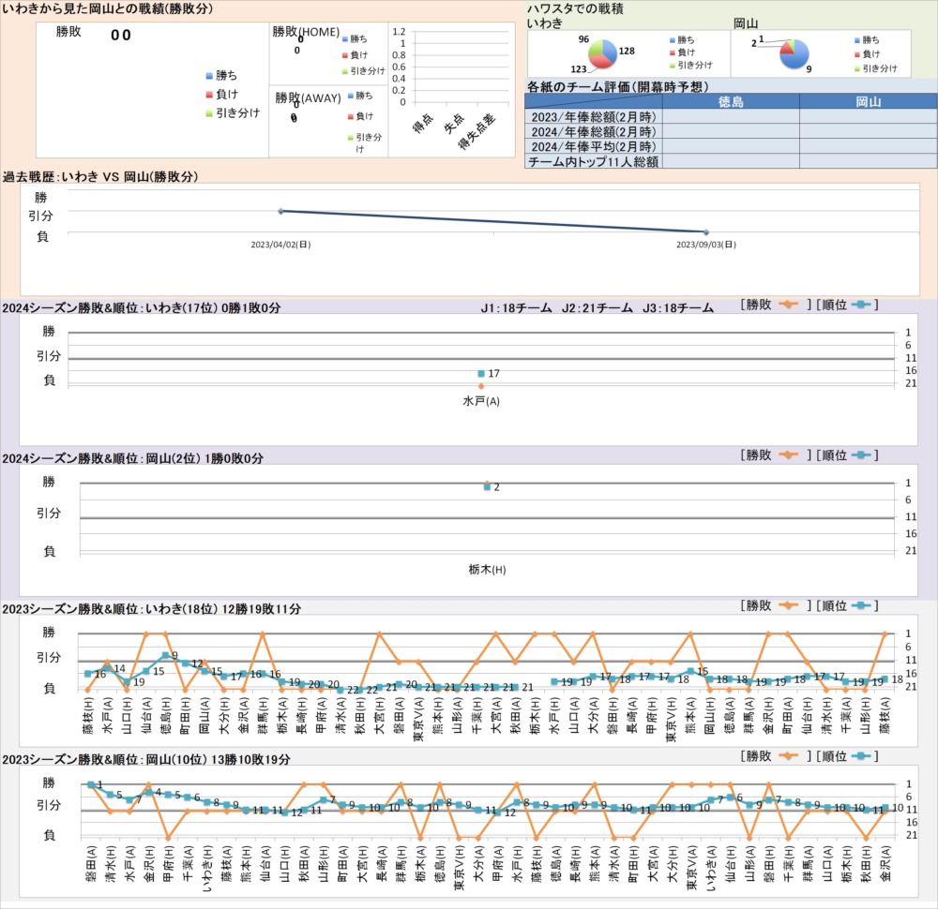Select the いわき pie chart under ハワスタでの戦積

[x=602, y=53]
